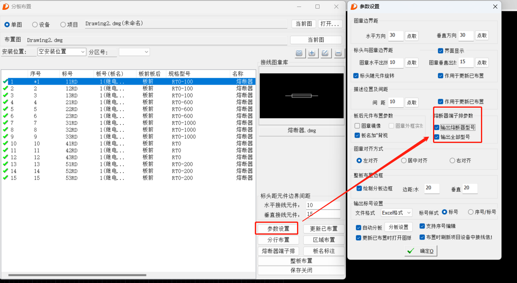Click the 名称 column header
The height and width of the screenshot is (283, 517).
pos(243,74)
